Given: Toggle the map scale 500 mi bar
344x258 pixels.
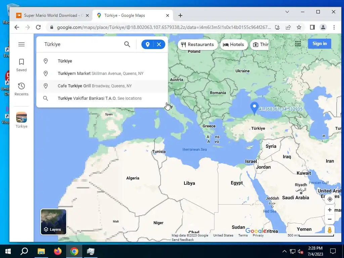Looking at the screenshot, I should pos(310,235).
